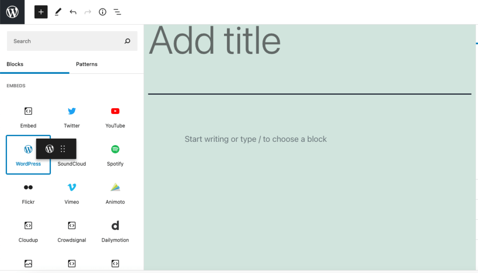
Task: Insert the Spotify embed block
Action: [115, 155]
